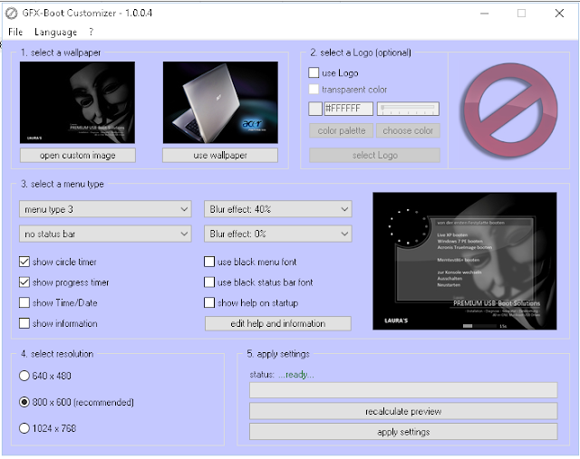
Task: Expand the menu type 3 dropdown
Action: point(105,209)
